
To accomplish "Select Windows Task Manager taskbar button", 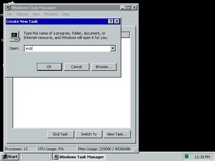I will 79,157.
